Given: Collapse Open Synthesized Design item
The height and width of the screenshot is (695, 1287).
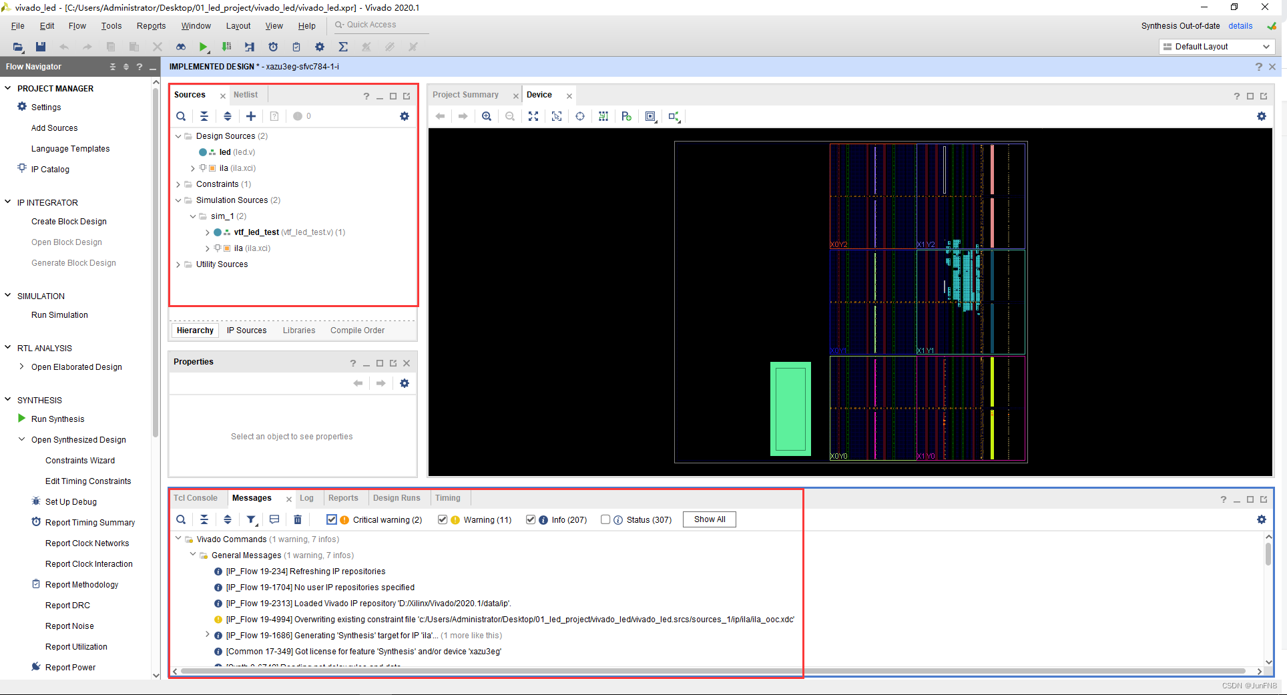Looking at the screenshot, I should (x=21, y=439).
